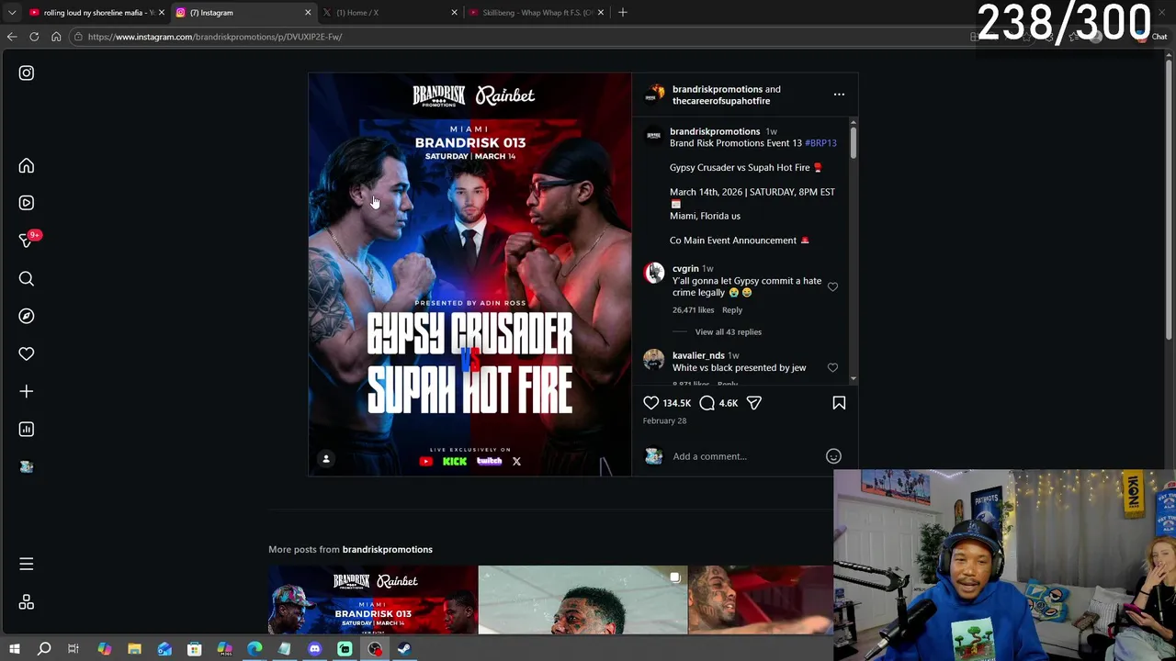Reply to cvgrin's comment
Viewport: 1176px width, 661px height.
[x=731, y=309]
